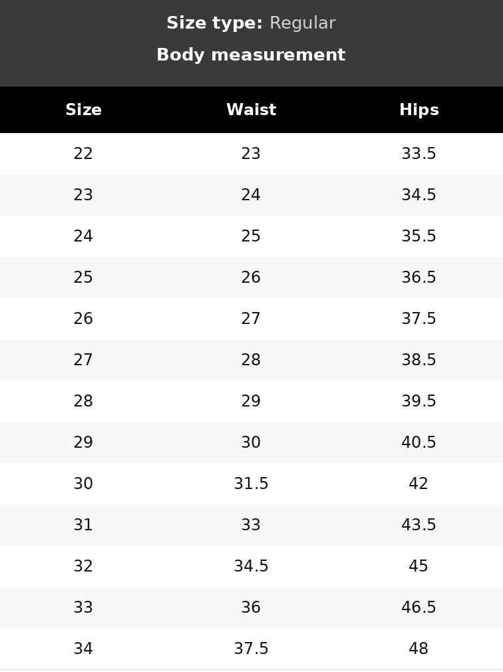Screen dimensions: 503x672
Task: Click waist value 28 in size 27 row
Action: (x=251, y=359)
